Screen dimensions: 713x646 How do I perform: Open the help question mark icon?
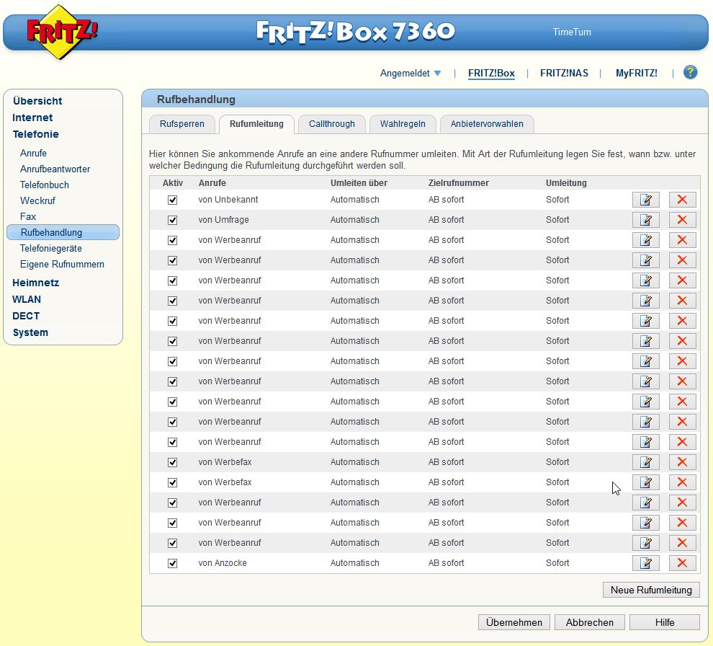point(690,72)
